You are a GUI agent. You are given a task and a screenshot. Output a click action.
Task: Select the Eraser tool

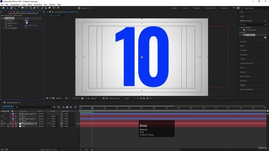50,8
